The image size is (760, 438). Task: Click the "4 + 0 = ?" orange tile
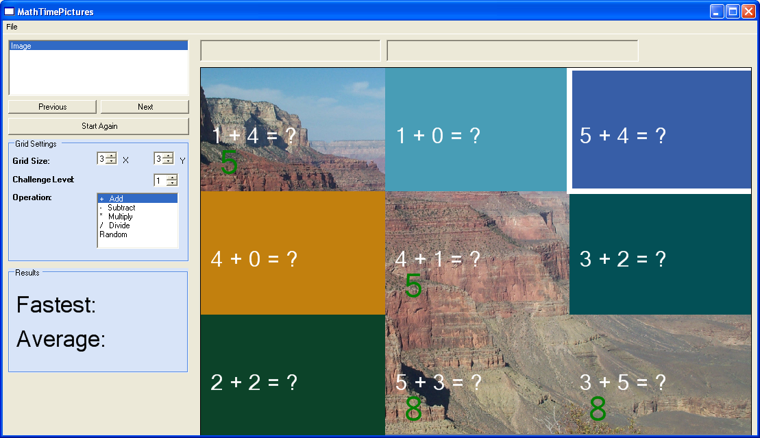click(292, 254)
